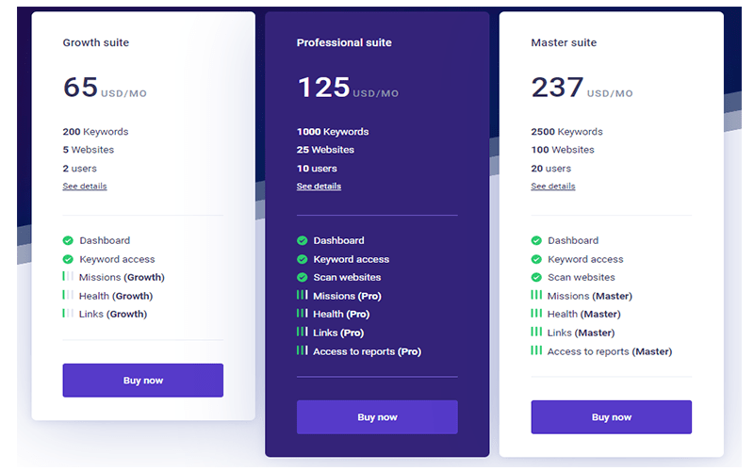Click the Health (Growth) feature label
This screenshot has width=754, height=471.
click(x=116, y=296)
